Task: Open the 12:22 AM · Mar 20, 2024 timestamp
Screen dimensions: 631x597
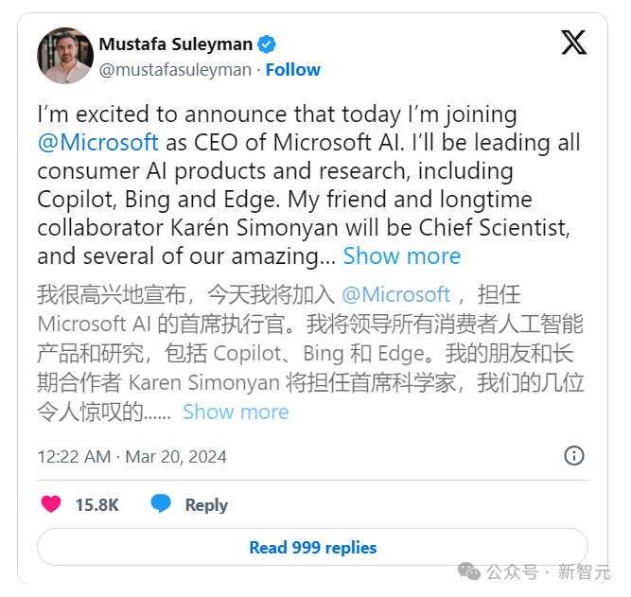Action: coord(132,457)
